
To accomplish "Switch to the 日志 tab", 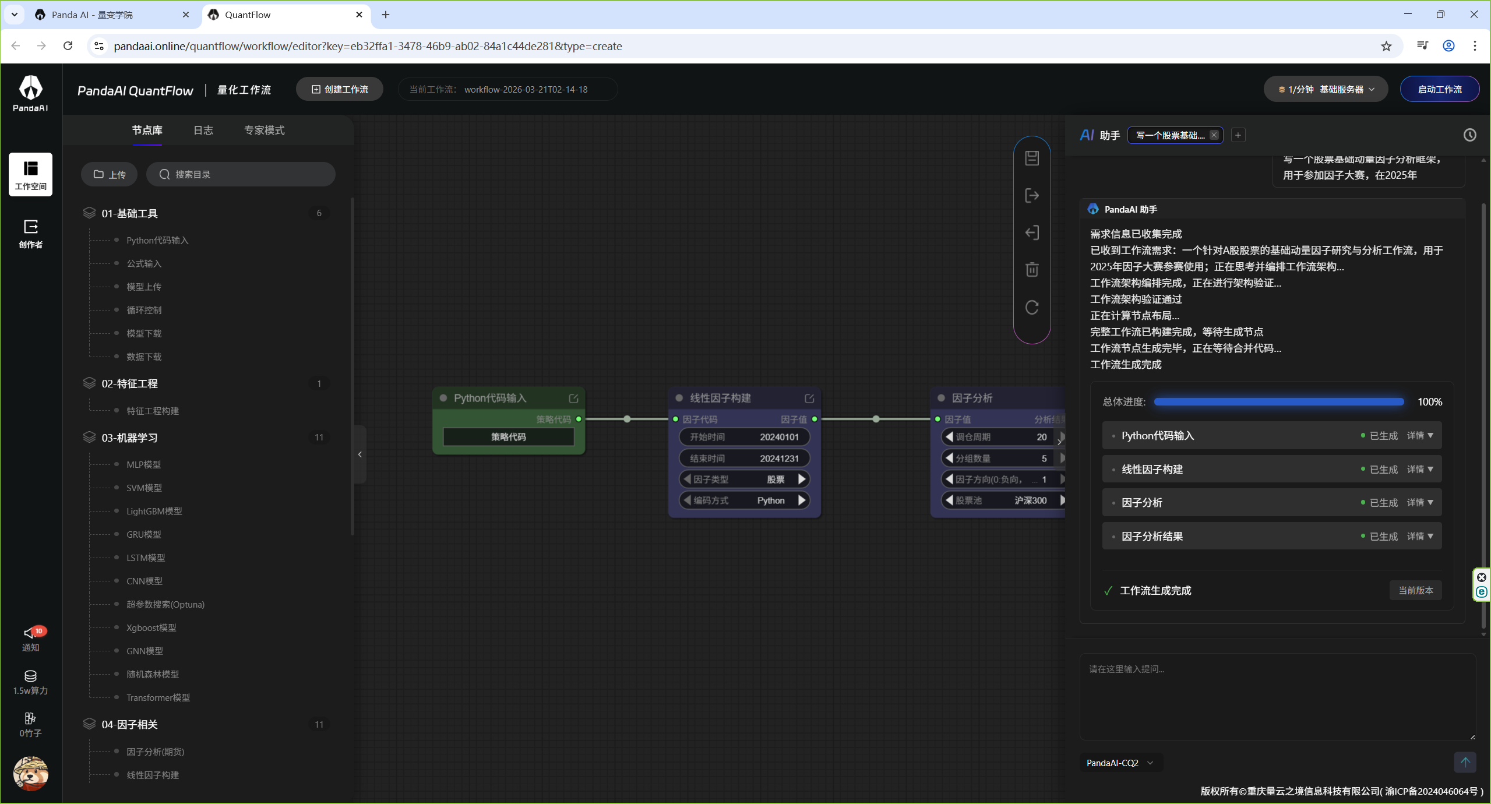I will pyautogui.click(x=203, y=130).
